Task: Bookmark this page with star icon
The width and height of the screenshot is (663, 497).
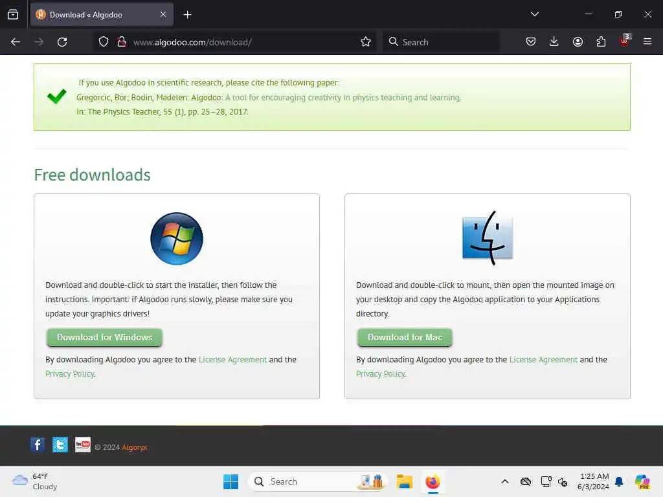Action: coord(366,42)
